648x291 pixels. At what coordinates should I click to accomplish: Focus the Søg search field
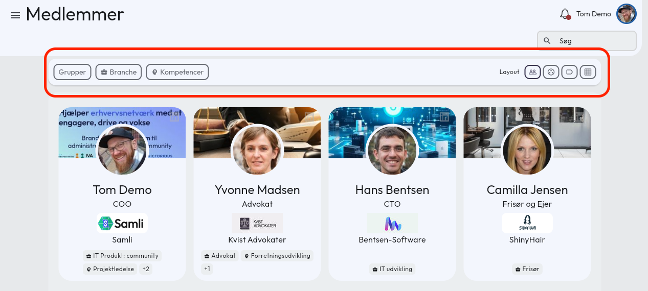point(587,41)
